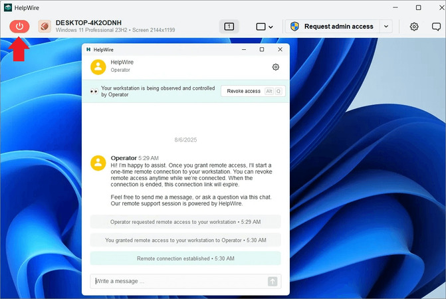This screenshot has width=446, height=299.
Task: Maximize the inner HelpWire chat window
Action: coord(262,49)
